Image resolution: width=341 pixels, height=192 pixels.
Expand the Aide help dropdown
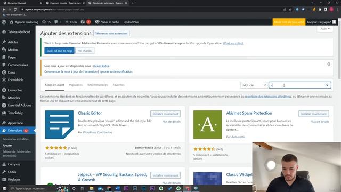(x=325, y=29)
